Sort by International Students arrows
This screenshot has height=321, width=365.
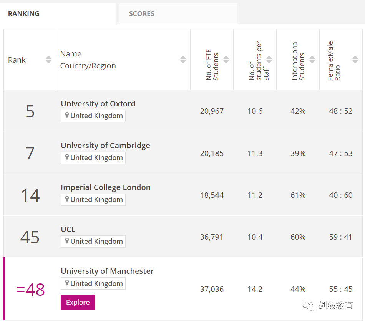tap(312, 60)
